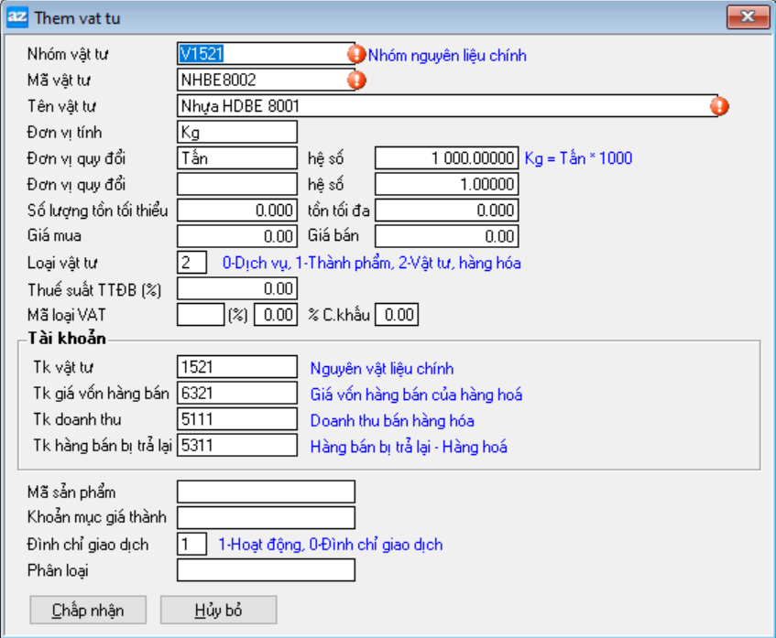Click the warning icon beside Tên vật tư
The image size is (776, 638).
720,106
